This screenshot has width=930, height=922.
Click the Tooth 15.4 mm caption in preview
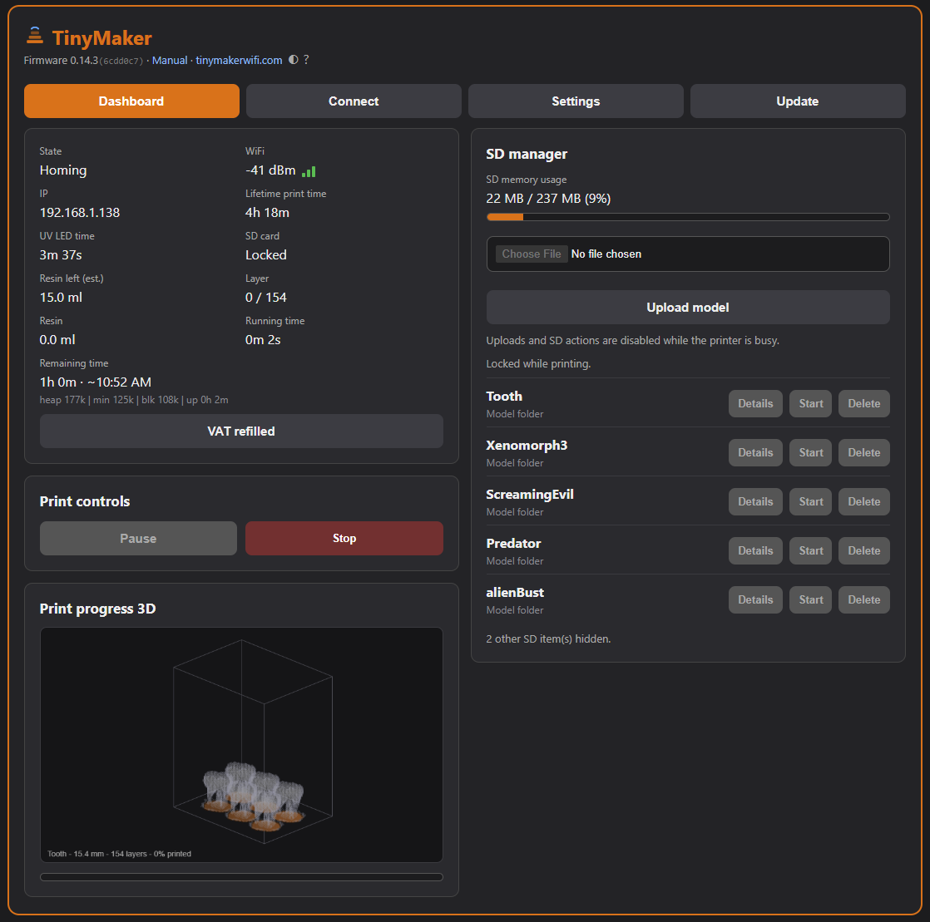(x=119, y=854)
